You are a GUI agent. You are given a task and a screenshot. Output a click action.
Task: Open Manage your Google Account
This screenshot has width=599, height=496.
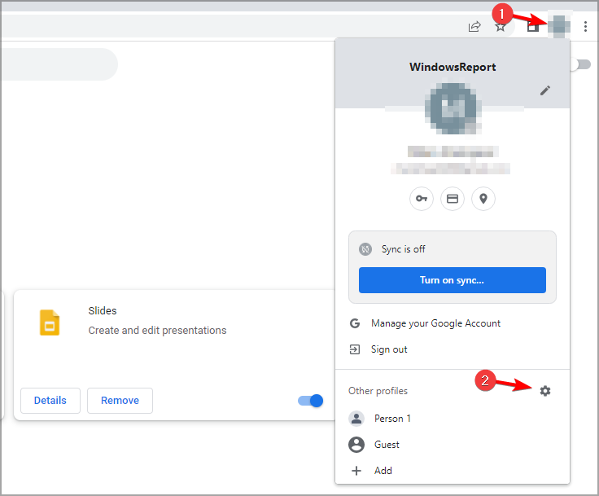point(453,323)
